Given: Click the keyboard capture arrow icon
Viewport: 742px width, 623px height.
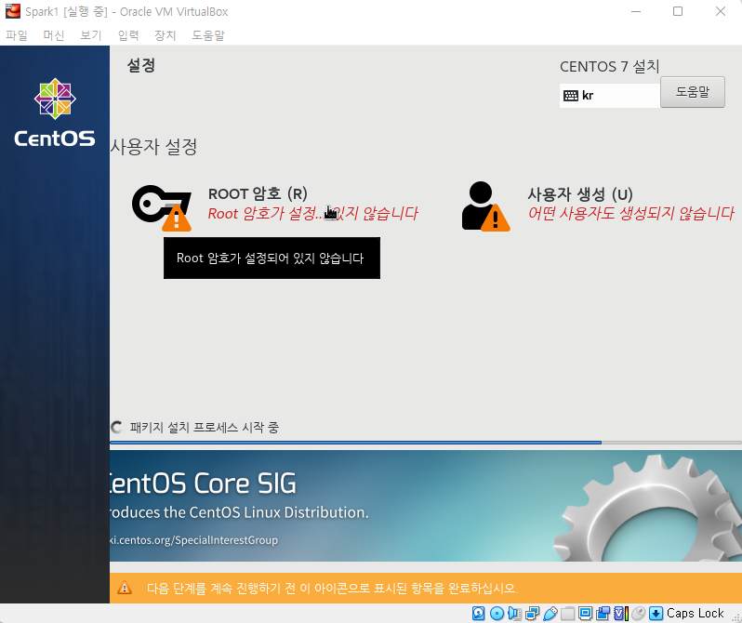Looking at the screenshot, I should pos(656,614).
